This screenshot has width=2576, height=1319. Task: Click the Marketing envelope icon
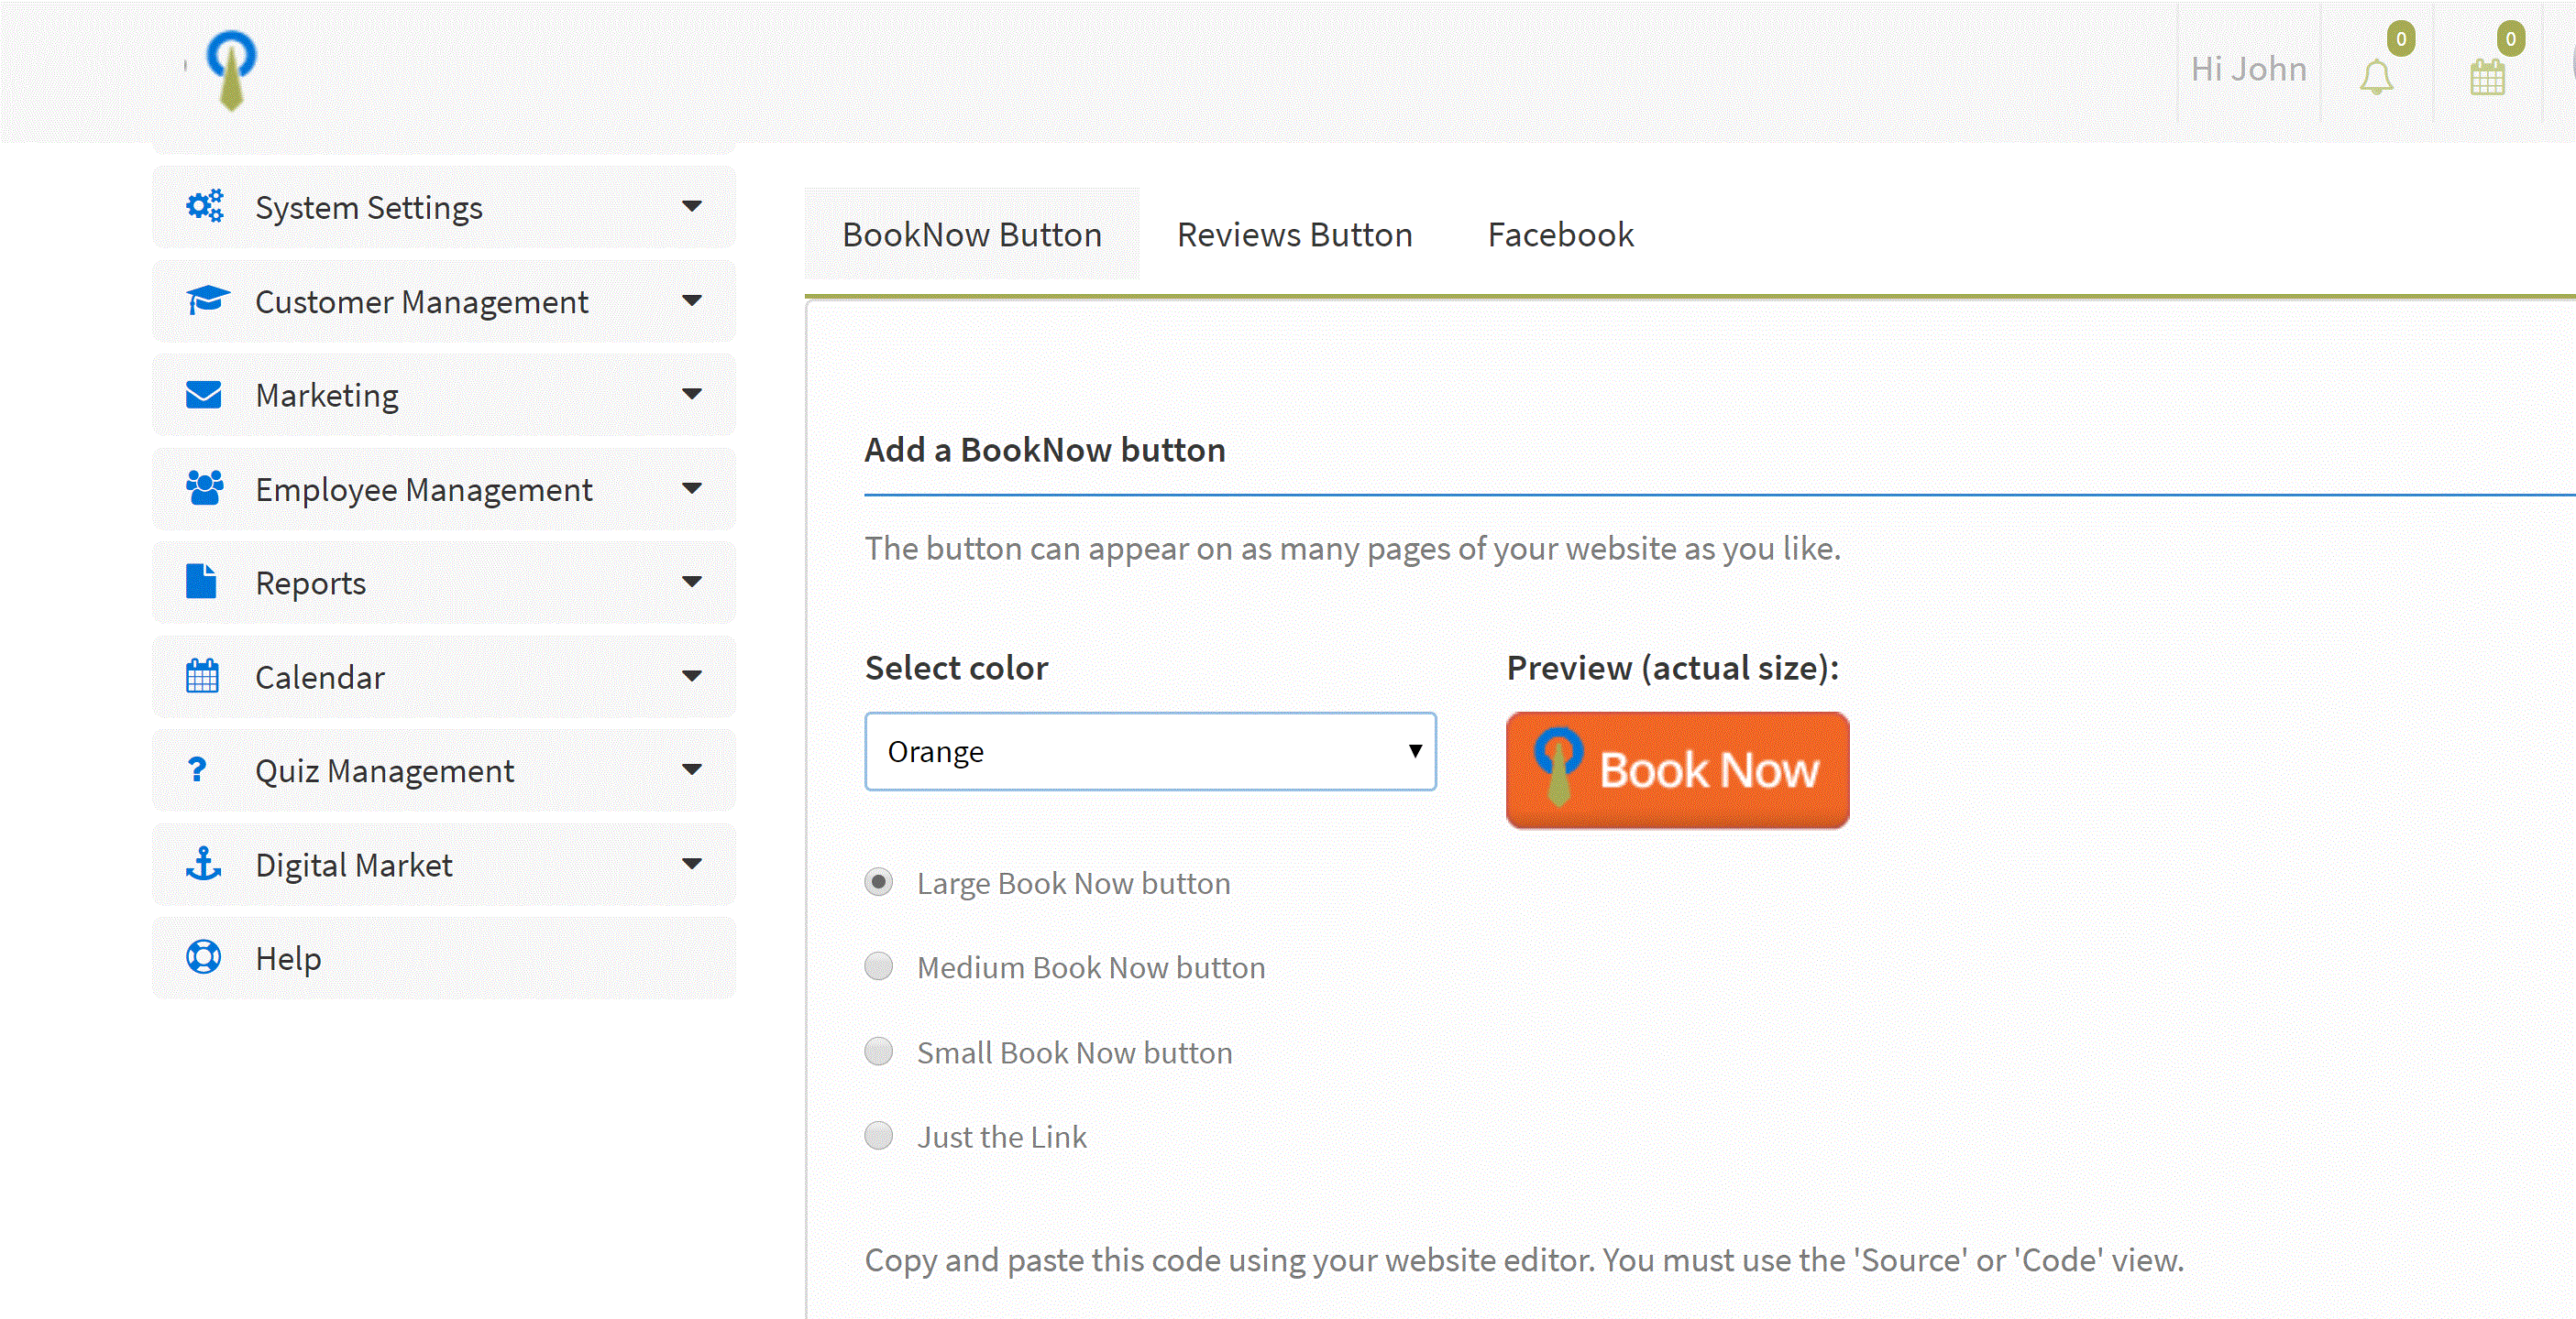204,395
